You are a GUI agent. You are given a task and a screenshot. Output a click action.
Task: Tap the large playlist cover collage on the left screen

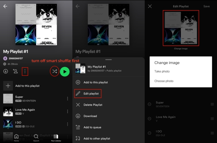coord(36,25)
